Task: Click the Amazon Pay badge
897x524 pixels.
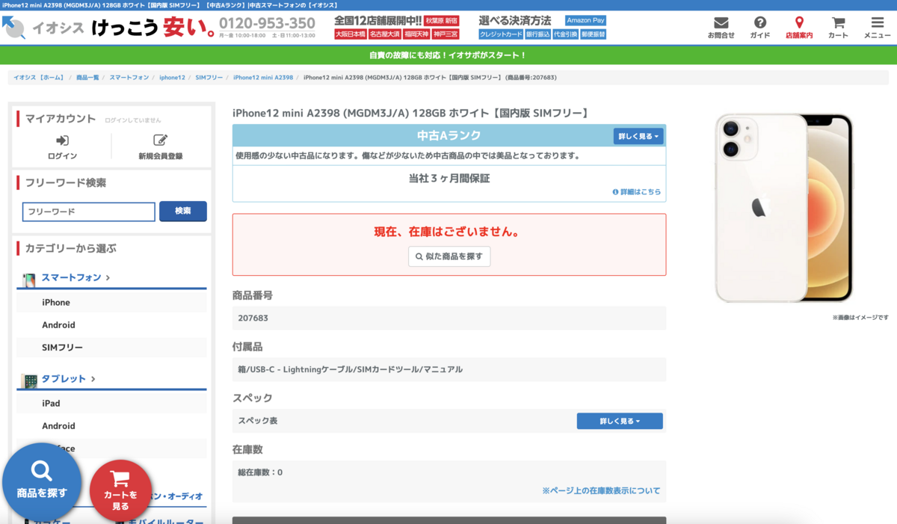Action: coord(585,21)
